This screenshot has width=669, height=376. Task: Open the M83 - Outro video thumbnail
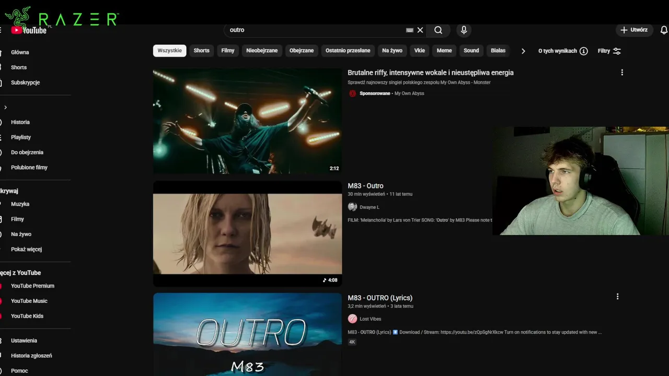click(247, 233)
